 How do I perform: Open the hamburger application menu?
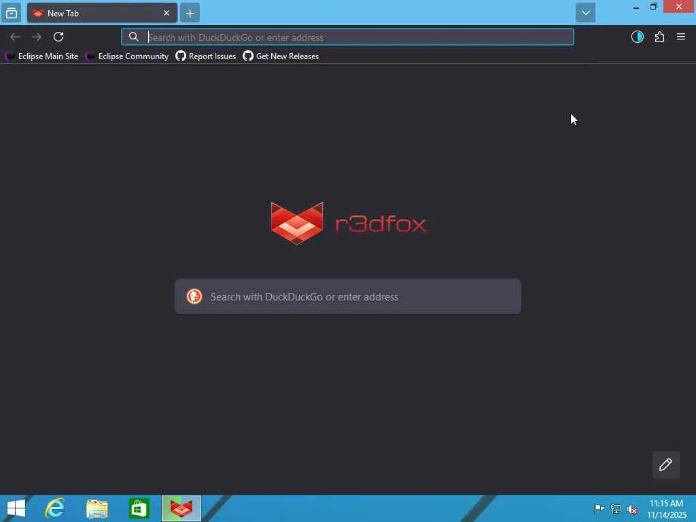(x=681, y=37)
